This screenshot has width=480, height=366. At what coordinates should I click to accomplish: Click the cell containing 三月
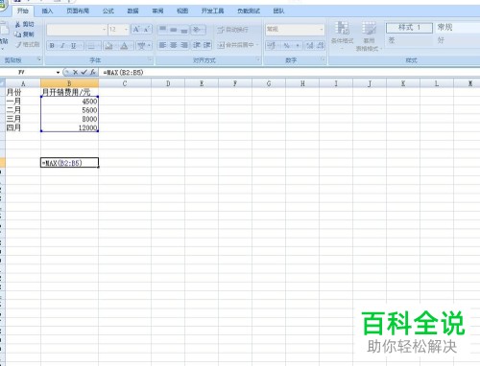tap(23, 119)
